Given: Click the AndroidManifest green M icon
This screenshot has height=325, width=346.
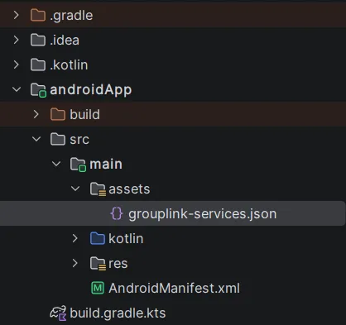Looking at the screenshot, I should 98,288.
